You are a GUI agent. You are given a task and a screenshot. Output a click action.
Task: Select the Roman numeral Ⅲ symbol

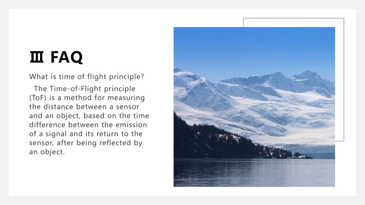pos(37,57)
